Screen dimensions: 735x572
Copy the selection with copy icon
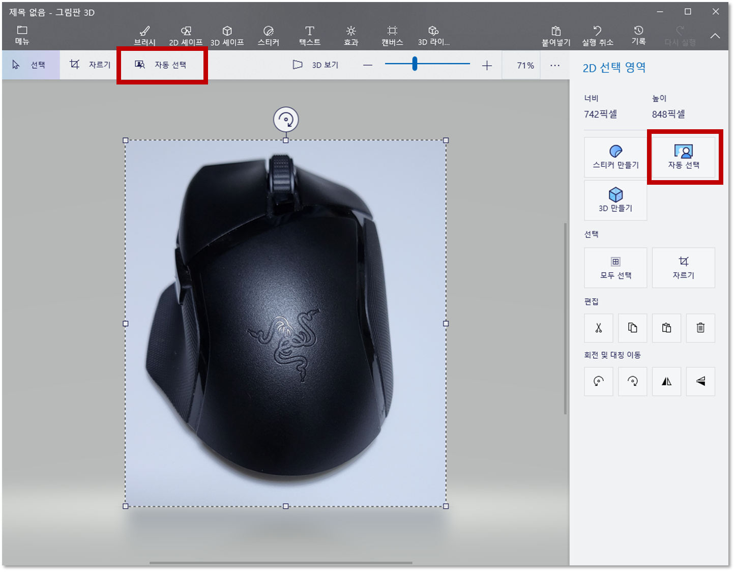click(633, 328)
